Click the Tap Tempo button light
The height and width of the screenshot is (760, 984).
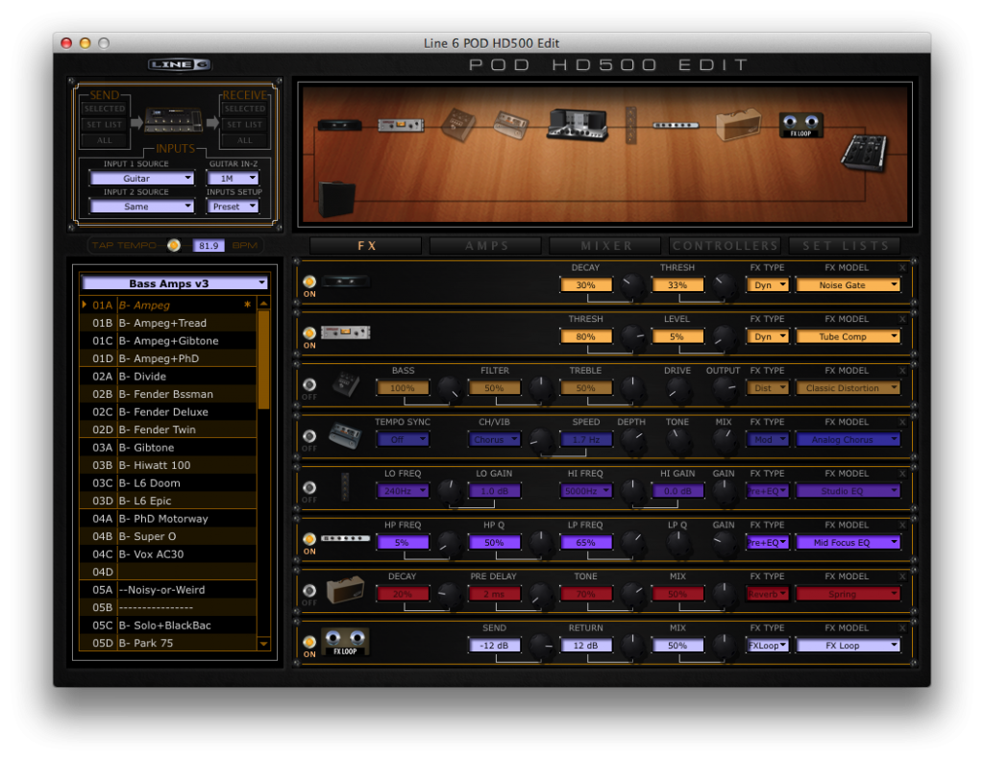[174, 245]
